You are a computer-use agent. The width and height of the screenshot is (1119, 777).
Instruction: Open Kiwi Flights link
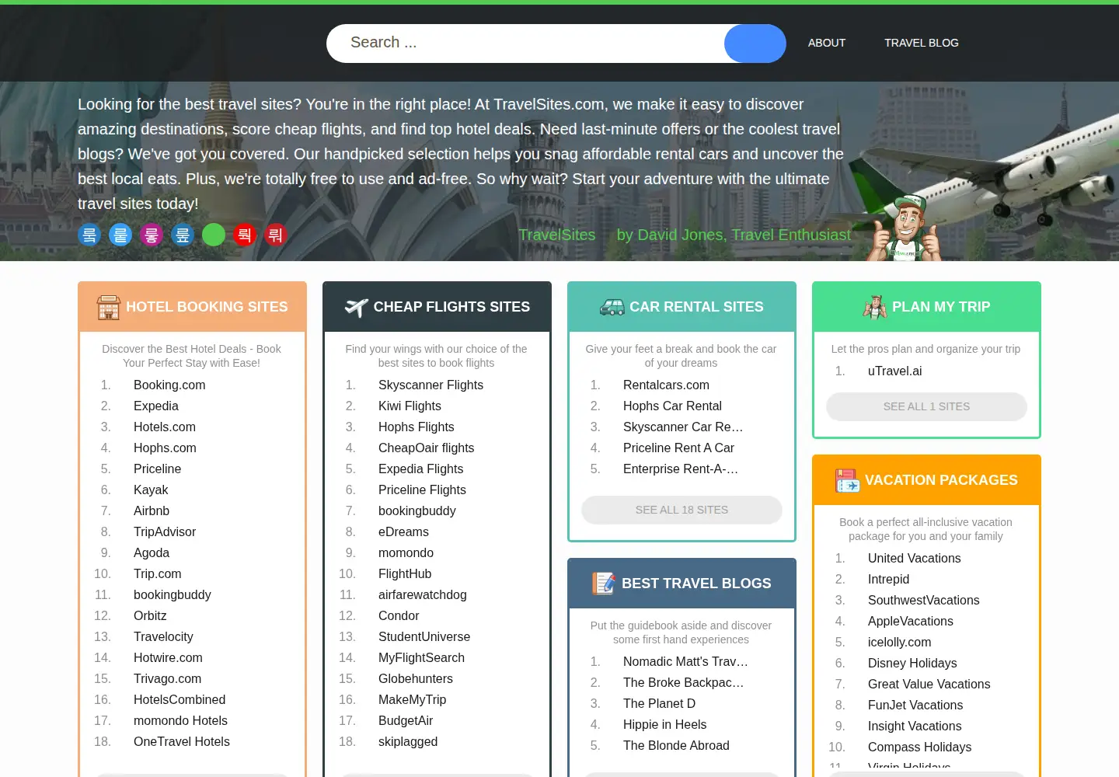[410, 406]
